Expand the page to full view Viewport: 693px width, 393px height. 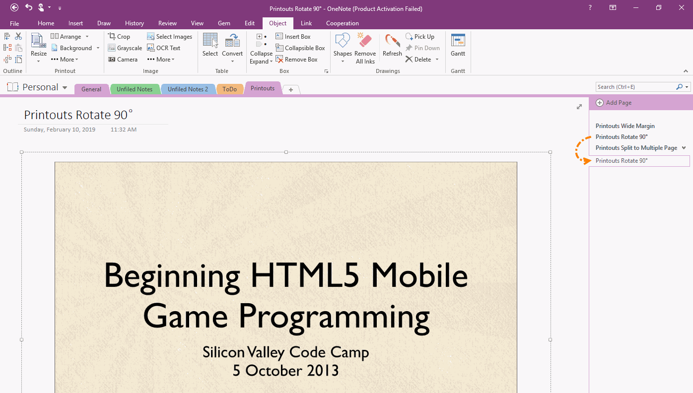coord(579,107)
